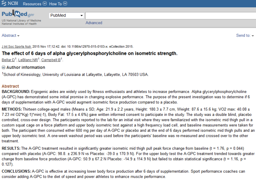The height and width of the screenshot is (180, 256).
Task: Open the Advanced search link
Action: tap(94, 23)
